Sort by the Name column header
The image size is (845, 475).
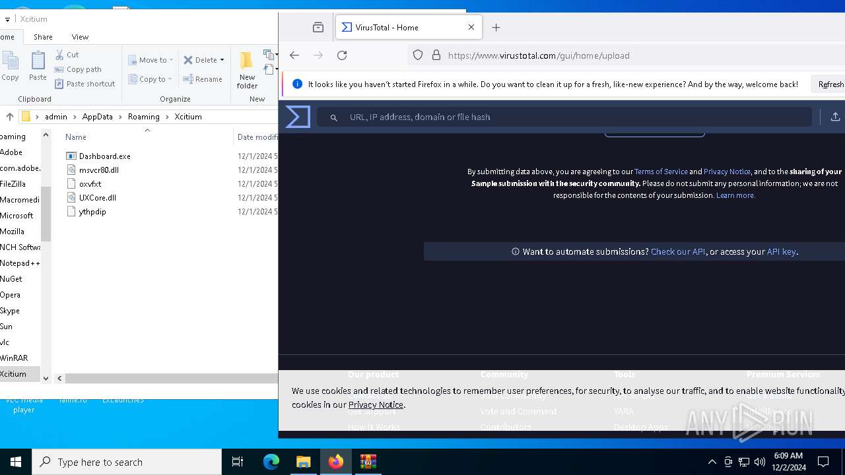(x=76, y=137)
